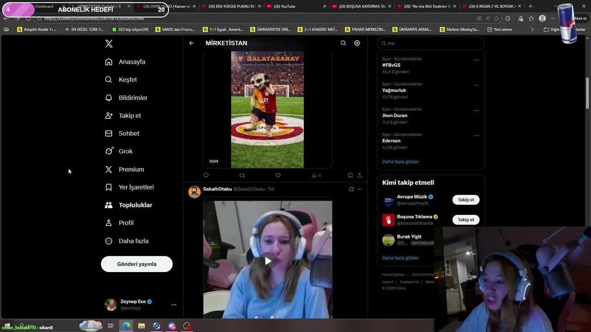Open the X logo home icon
Image resolution: width=591 pixels, height=332 pixels.
coord(109,44)
